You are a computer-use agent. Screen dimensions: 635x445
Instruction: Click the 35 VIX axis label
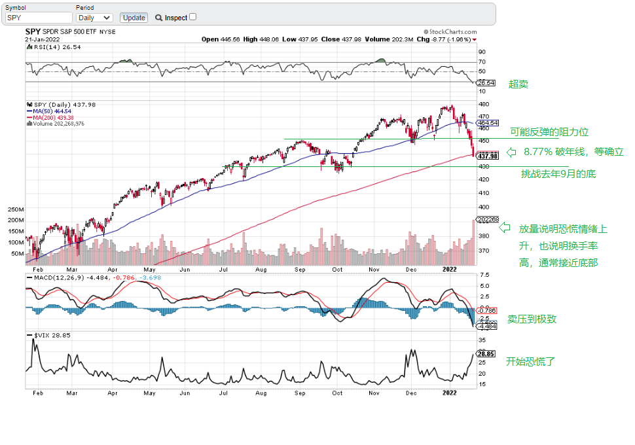point(482,340)
